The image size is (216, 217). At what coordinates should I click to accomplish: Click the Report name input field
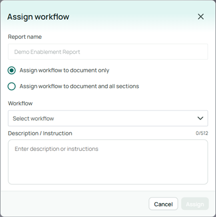pos(108,52)
